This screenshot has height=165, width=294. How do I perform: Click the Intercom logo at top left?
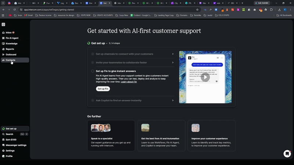[3, 25]
